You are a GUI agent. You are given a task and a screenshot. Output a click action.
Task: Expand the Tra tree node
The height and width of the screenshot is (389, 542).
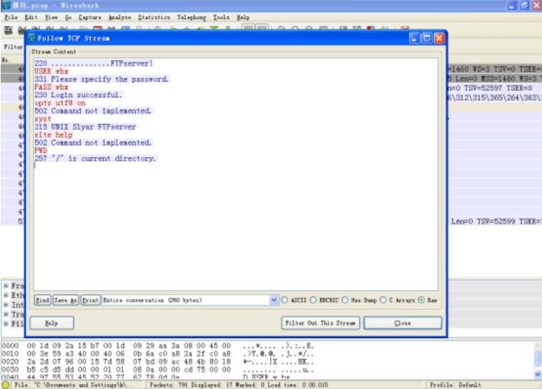[6, 314]
